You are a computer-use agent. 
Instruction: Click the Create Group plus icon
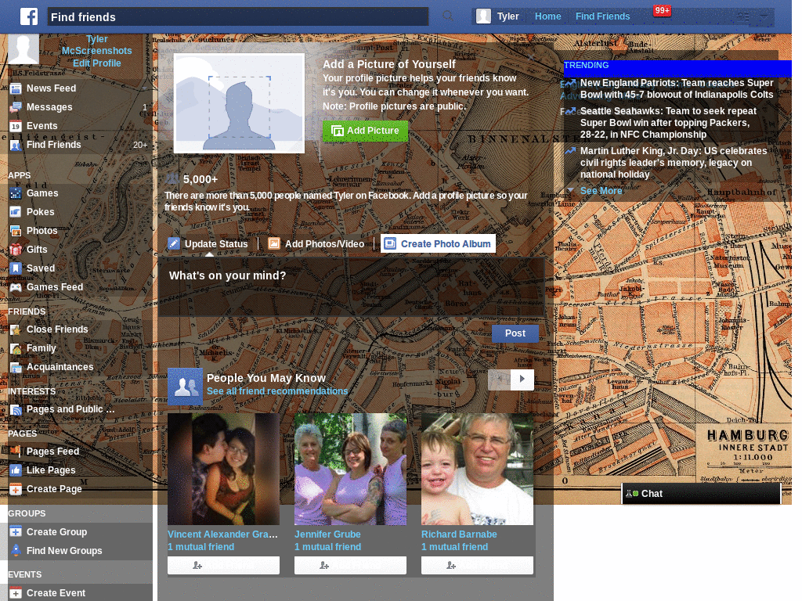(16, 532)
